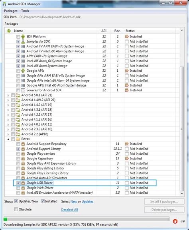
Task: Click the log window icon beside stop button
Action: (x=182, y=221)
